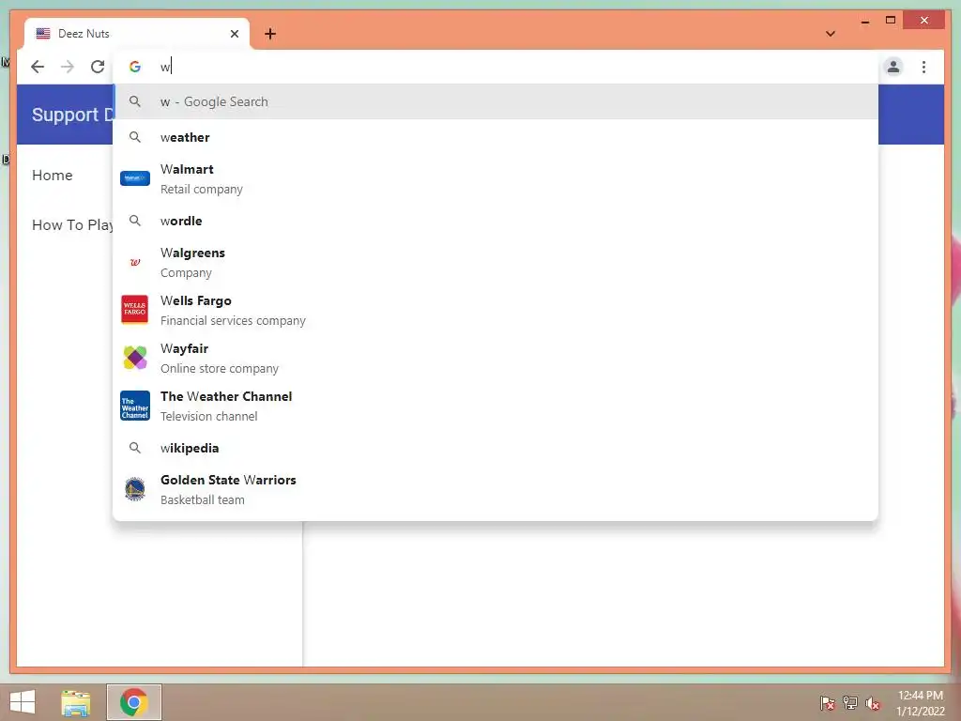The image size is (961, 721).
Task: Minimize the Chrome window
Action: 864,21
